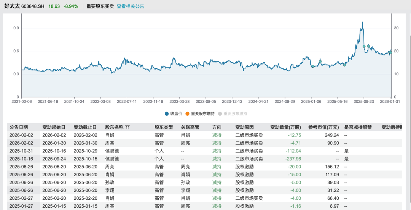Open the filter icon beside 股东名称

[x=127, y=127]
